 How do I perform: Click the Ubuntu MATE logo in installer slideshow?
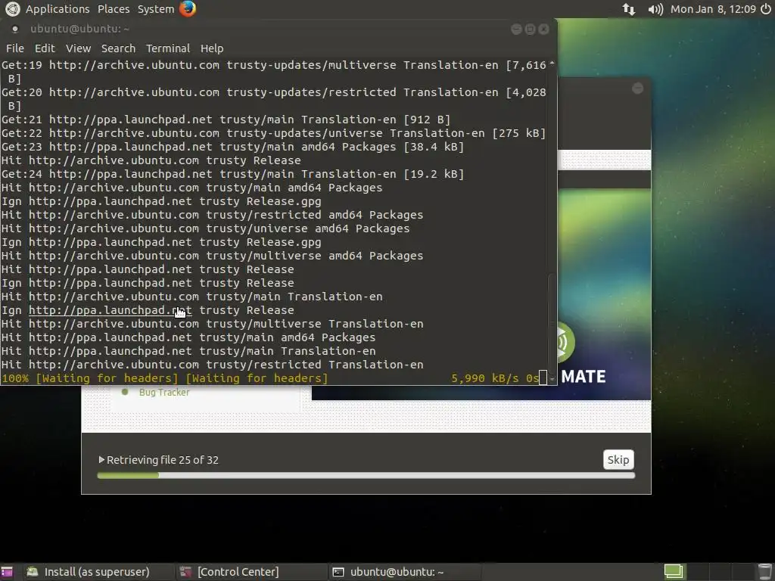pos(566,342)
